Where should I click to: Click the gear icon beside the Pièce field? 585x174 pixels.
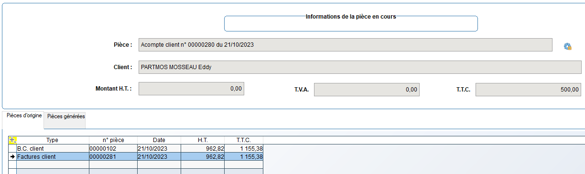(568, 46)
